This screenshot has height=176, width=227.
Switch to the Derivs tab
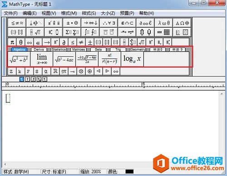[39, 49]
